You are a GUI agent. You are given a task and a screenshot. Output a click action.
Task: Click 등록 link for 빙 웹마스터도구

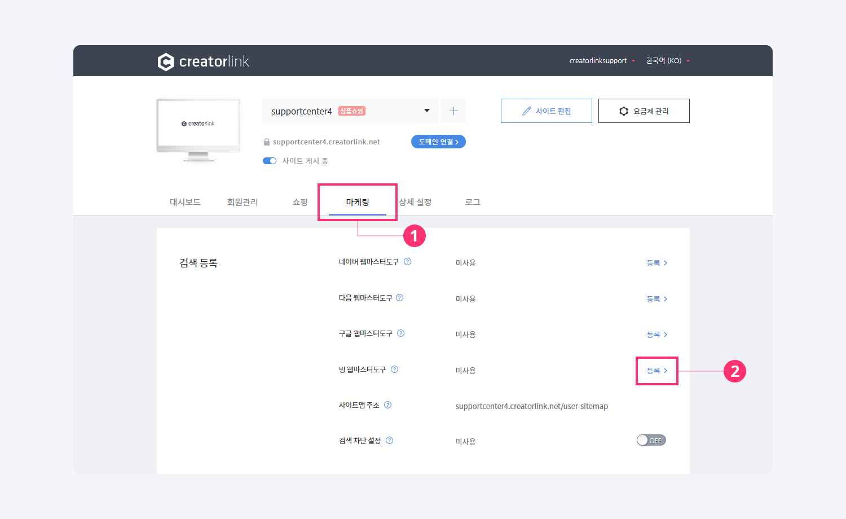(656, 371)
